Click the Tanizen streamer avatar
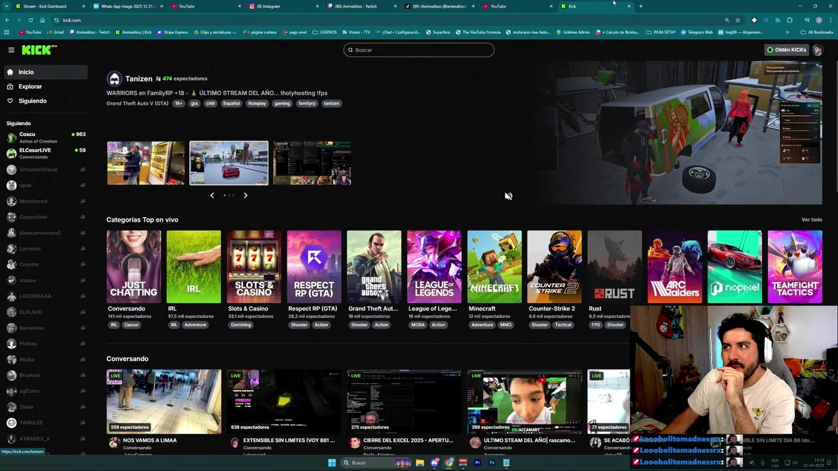This screenshot has width=838, height=471. (115, 78)
